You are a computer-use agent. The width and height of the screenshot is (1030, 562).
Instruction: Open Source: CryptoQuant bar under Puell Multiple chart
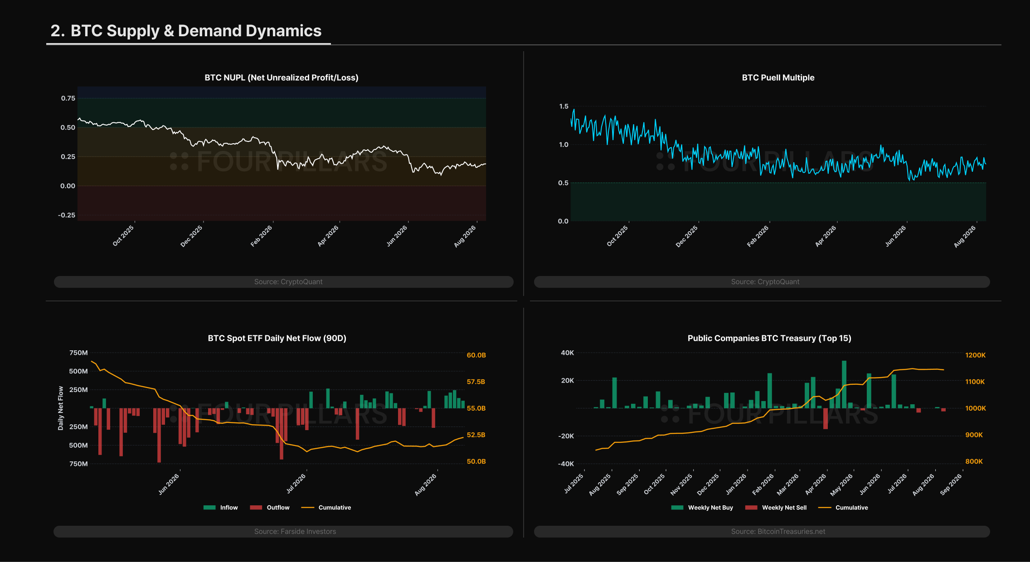762,282
